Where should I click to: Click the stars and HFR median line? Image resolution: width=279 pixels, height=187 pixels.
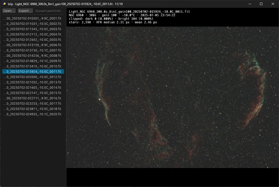tap(113, 22)
